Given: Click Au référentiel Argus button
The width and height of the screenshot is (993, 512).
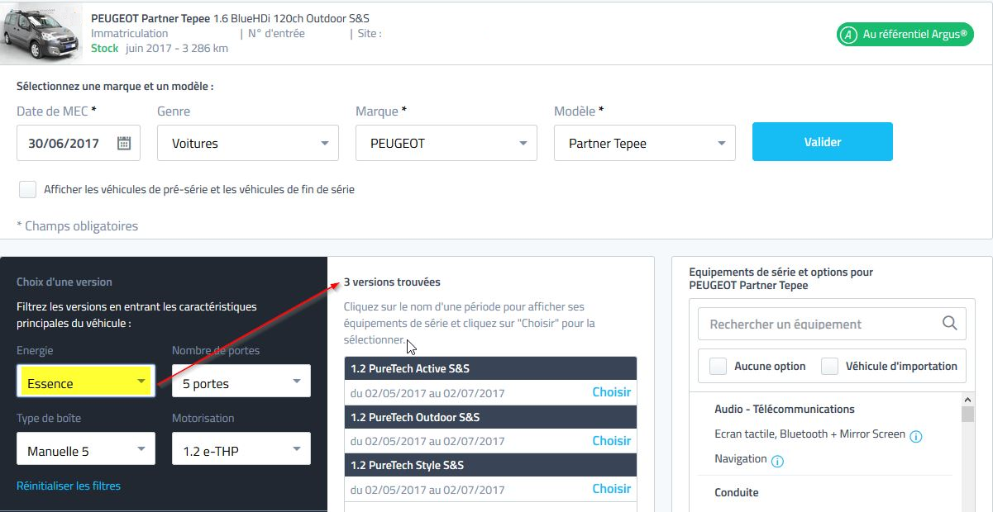Looking at the screenshot, I should click(x=905, y=35).
